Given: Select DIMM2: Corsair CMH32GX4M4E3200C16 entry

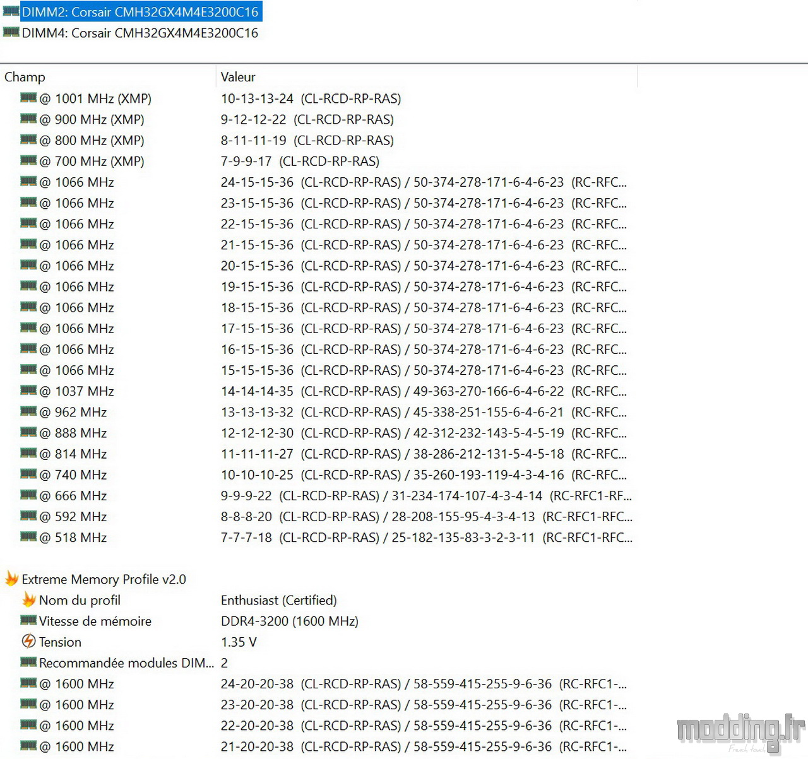Looking at the screenshot, I should [x=140, y=12].
